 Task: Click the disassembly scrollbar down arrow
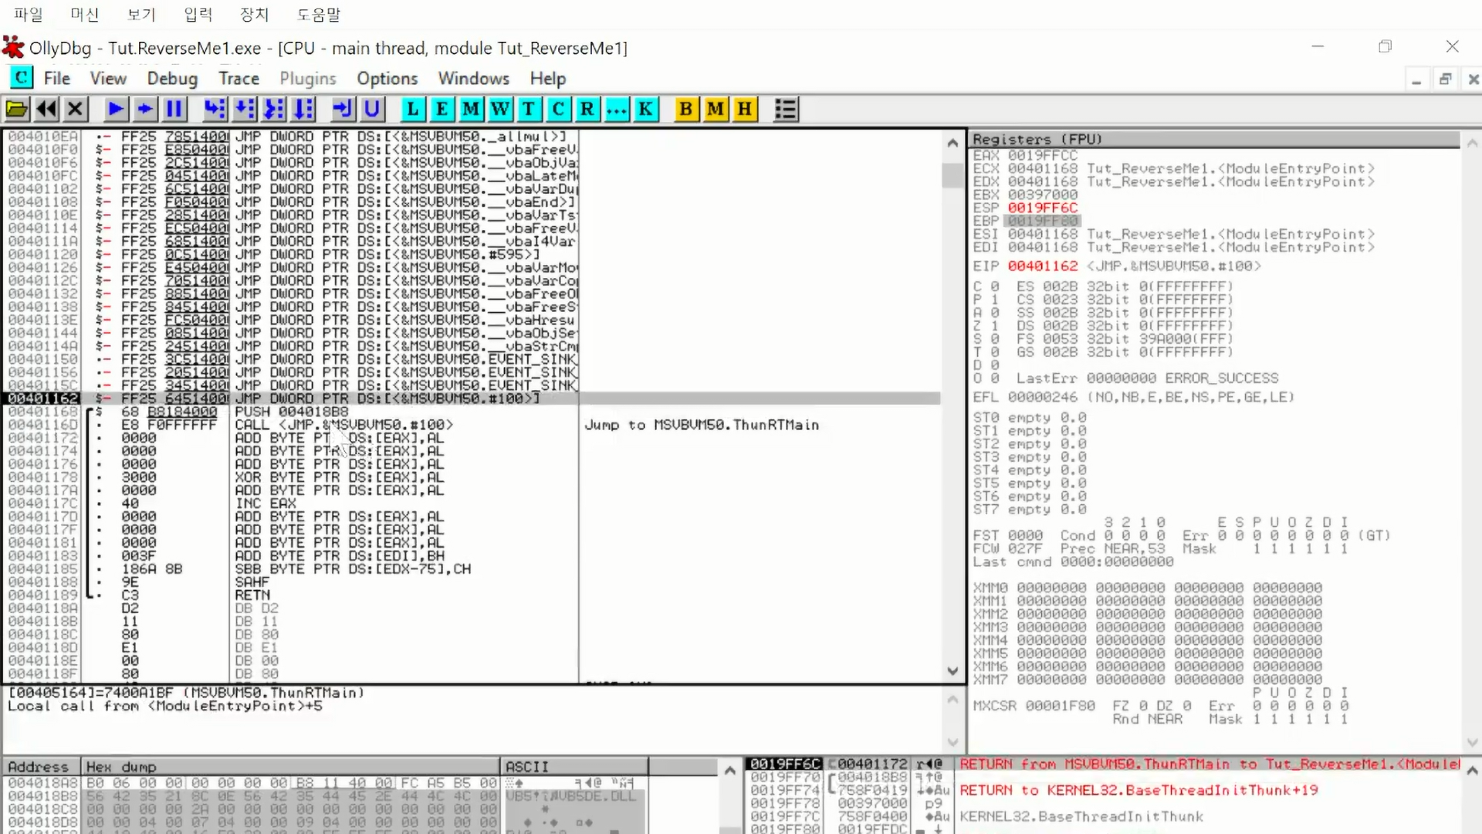click(952, 671)
